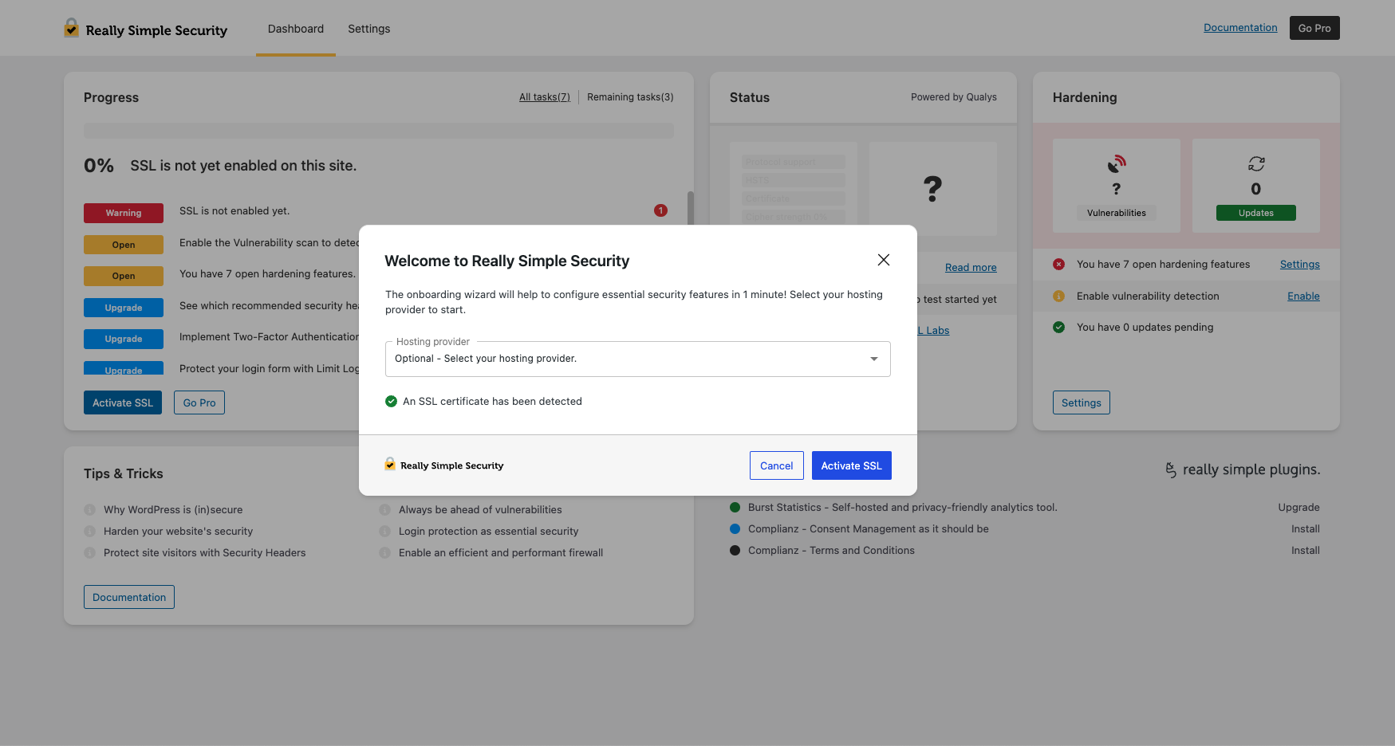Click info icon beside 'Login protection' tip
The width and height of the screenshot is (1395, 746).
(384, 531)
